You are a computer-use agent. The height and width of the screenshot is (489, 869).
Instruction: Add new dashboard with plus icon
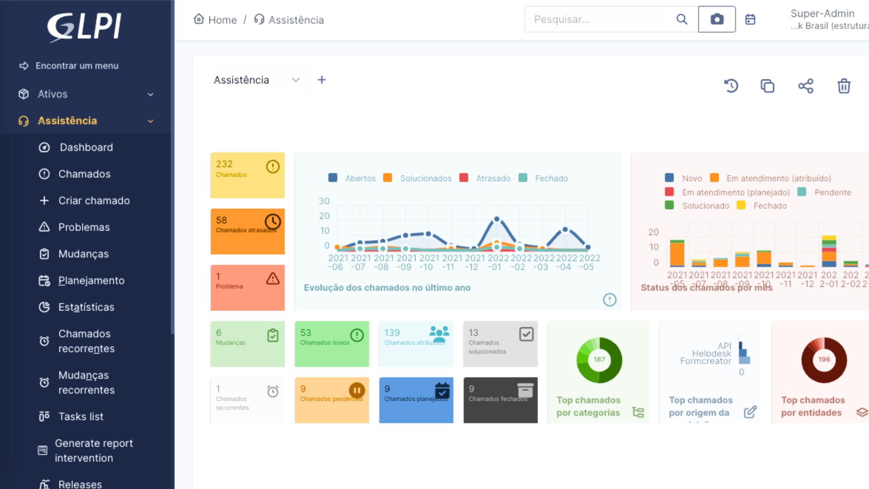(322, 80)
